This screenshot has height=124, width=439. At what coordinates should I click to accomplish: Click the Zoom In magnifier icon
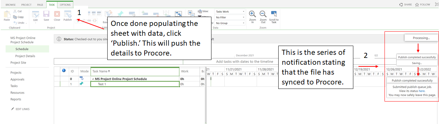coord(252,14)
